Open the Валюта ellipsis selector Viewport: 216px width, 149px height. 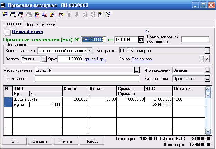pyautogui.click(x=43, y=59)
